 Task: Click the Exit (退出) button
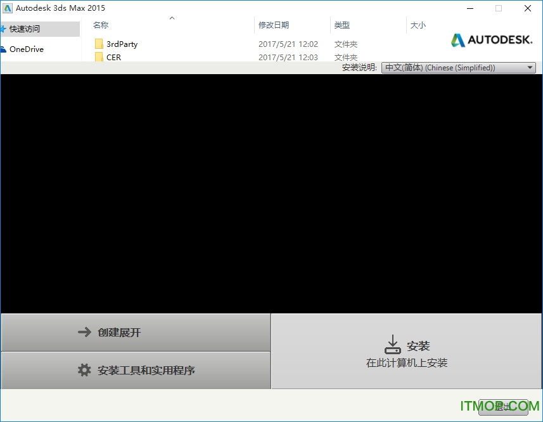[x=503, y=407]
